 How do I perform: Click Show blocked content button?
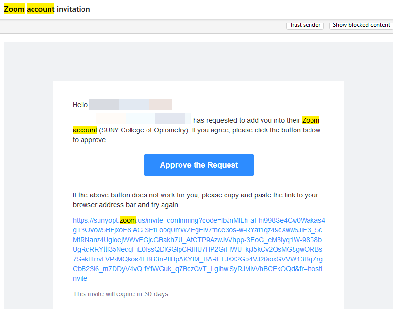[361, 25]
